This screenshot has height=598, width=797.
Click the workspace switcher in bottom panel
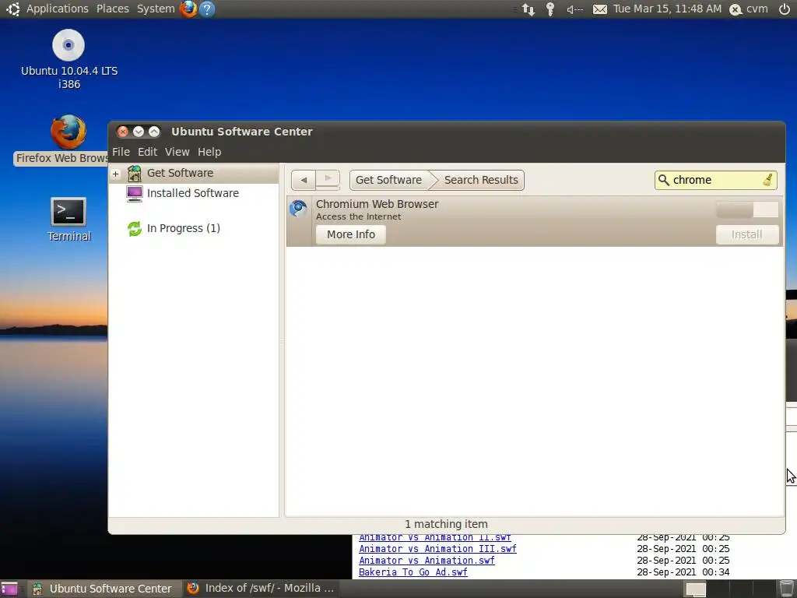728,589
